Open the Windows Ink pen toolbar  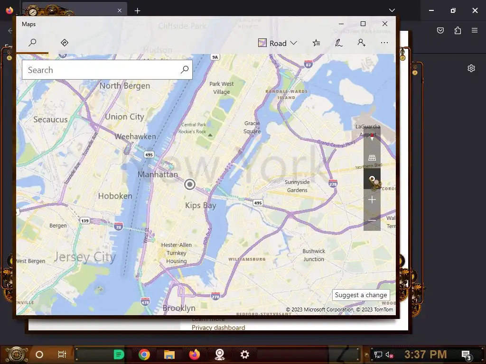339,43
